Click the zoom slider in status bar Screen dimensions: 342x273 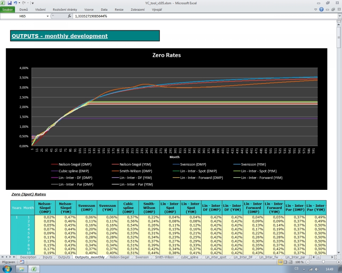click(323, 262)
